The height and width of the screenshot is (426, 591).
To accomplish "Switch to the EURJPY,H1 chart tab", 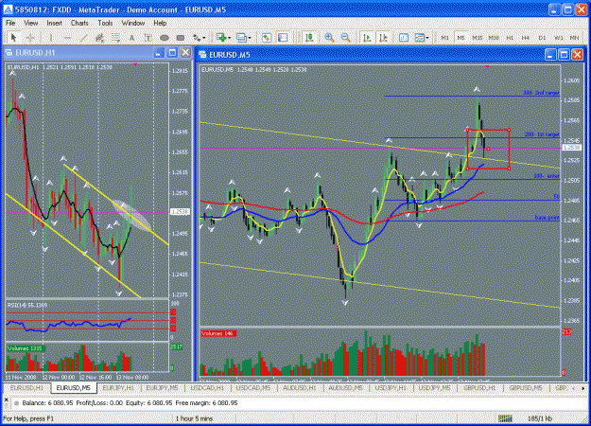I will click(x=118, y=388).
